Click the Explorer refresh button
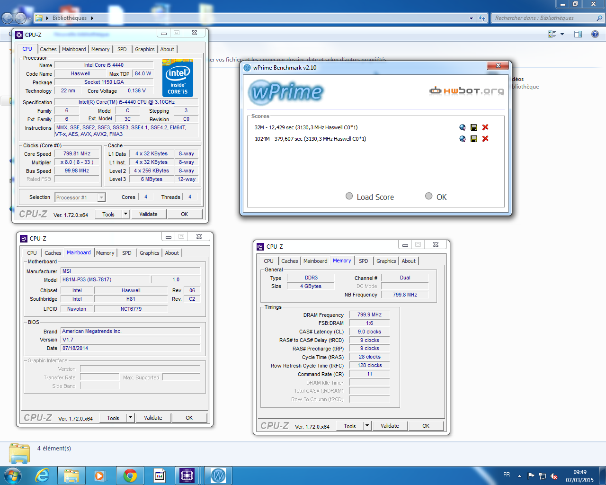 (x=482, y=18)
